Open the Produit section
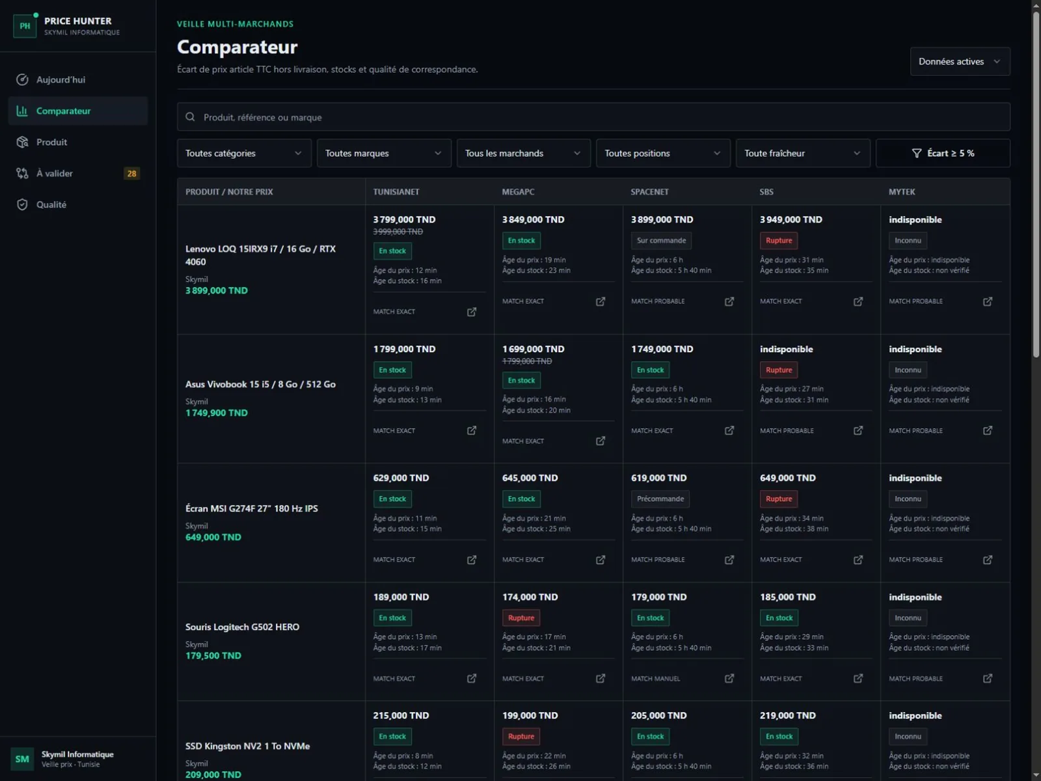The width and height of the screenshot is (1041, 781). [x=78, y=142]
